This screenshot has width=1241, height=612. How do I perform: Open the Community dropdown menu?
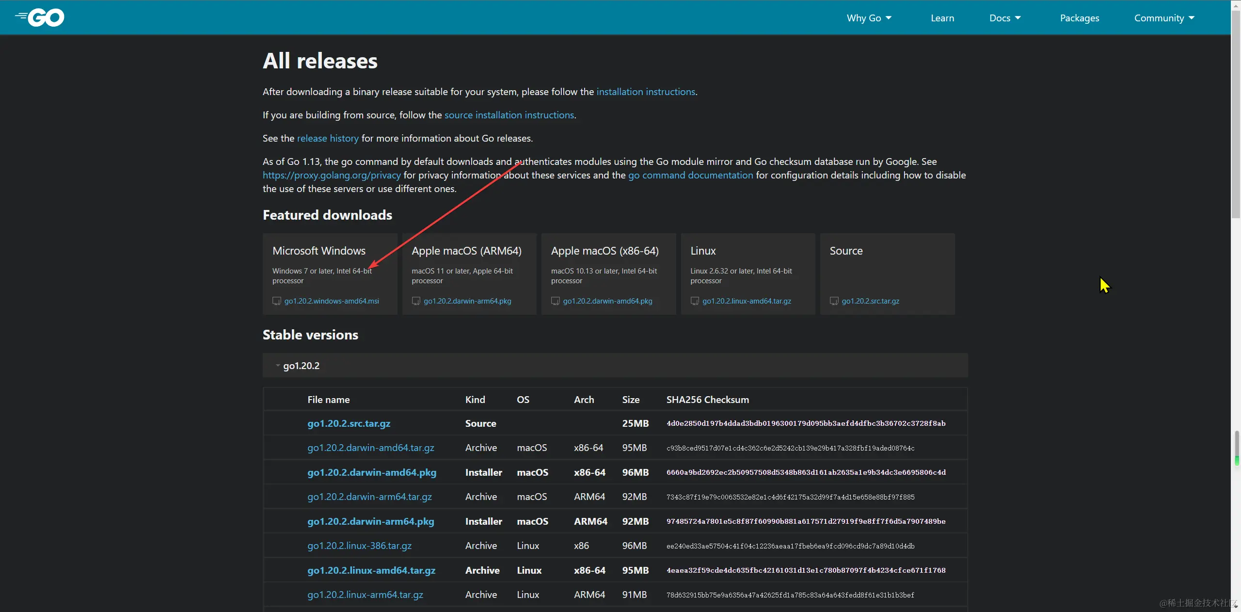click(1164, 18)
